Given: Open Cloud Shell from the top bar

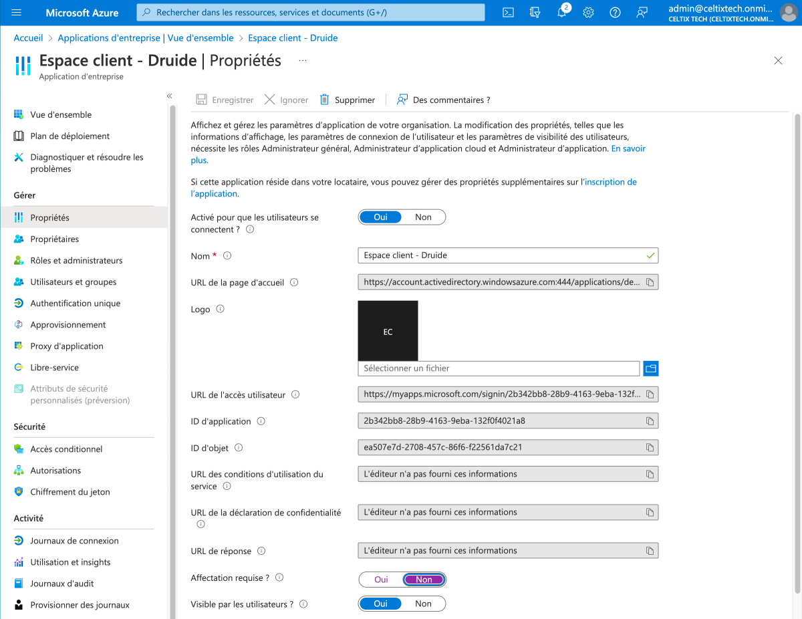Looking at the screenshot, I should 508,13.
